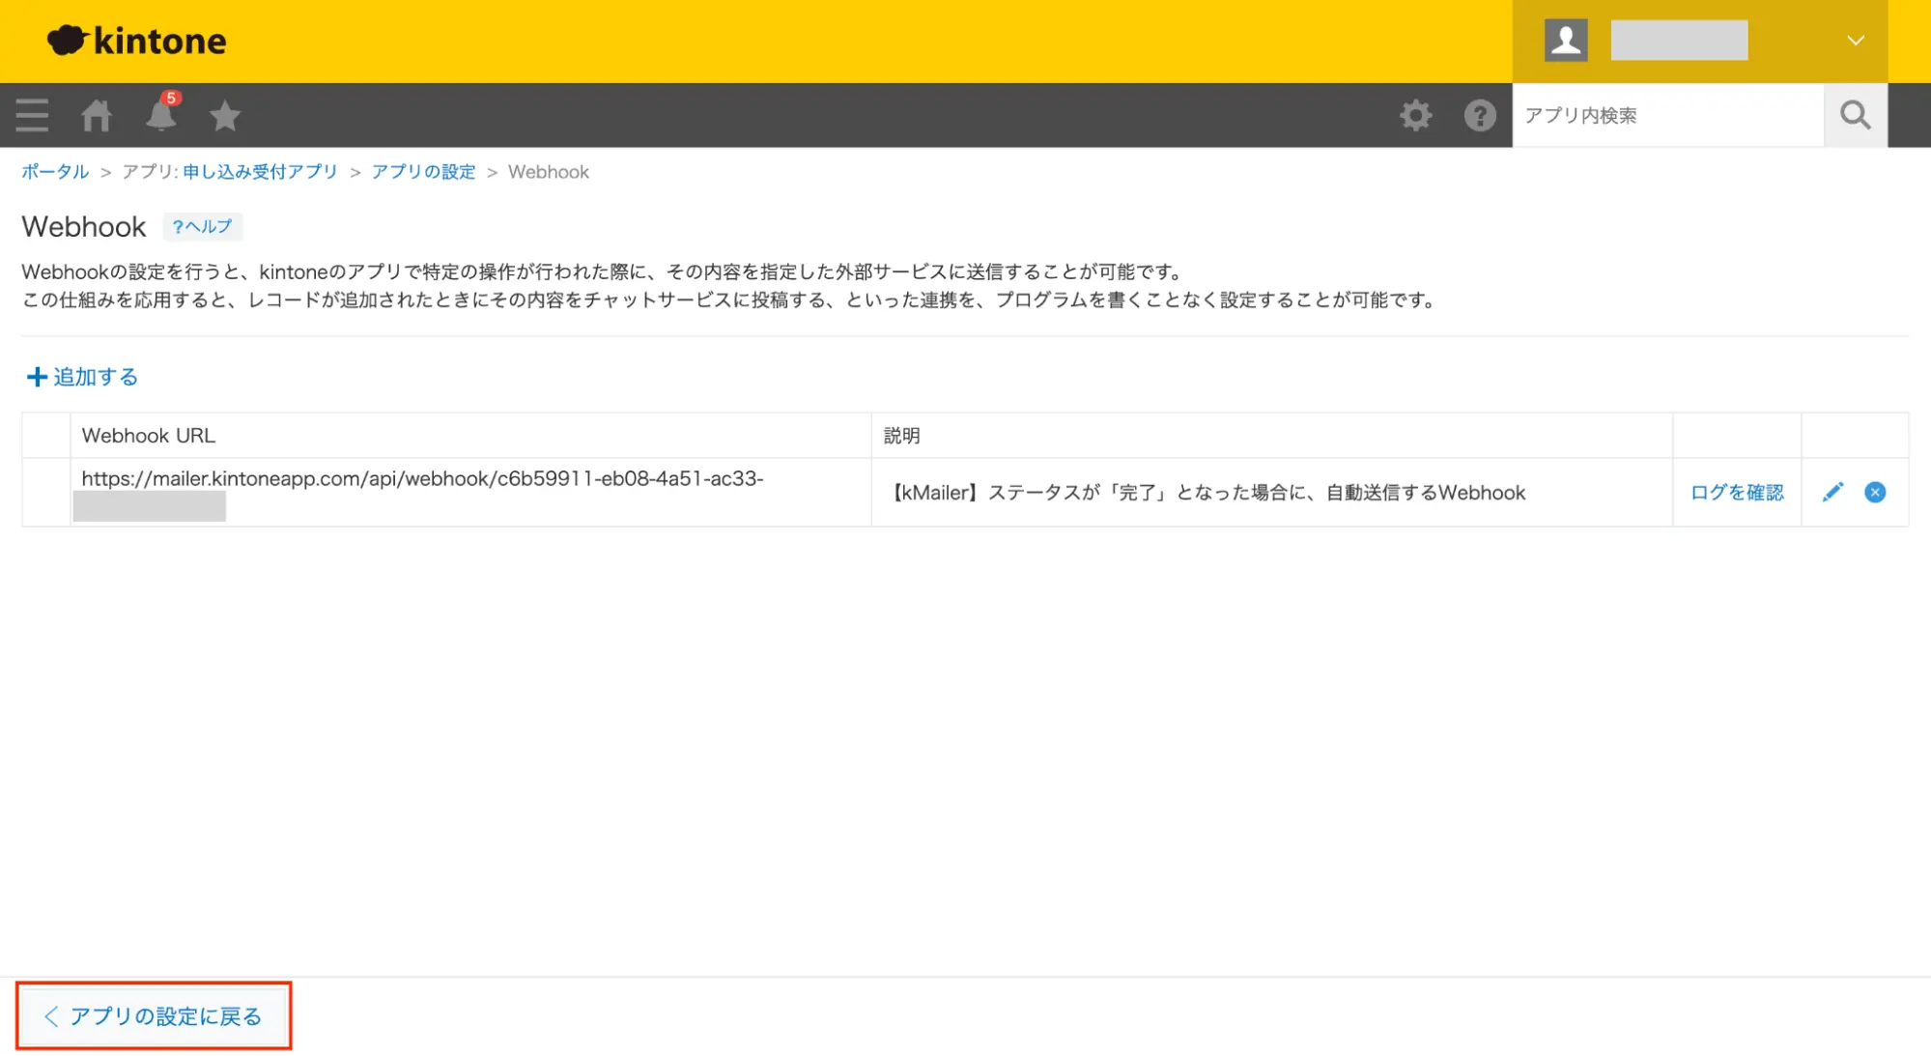The image size is (1931, 1056).
Task: Click the user avatar icon
Action: tap(1566, 41)
